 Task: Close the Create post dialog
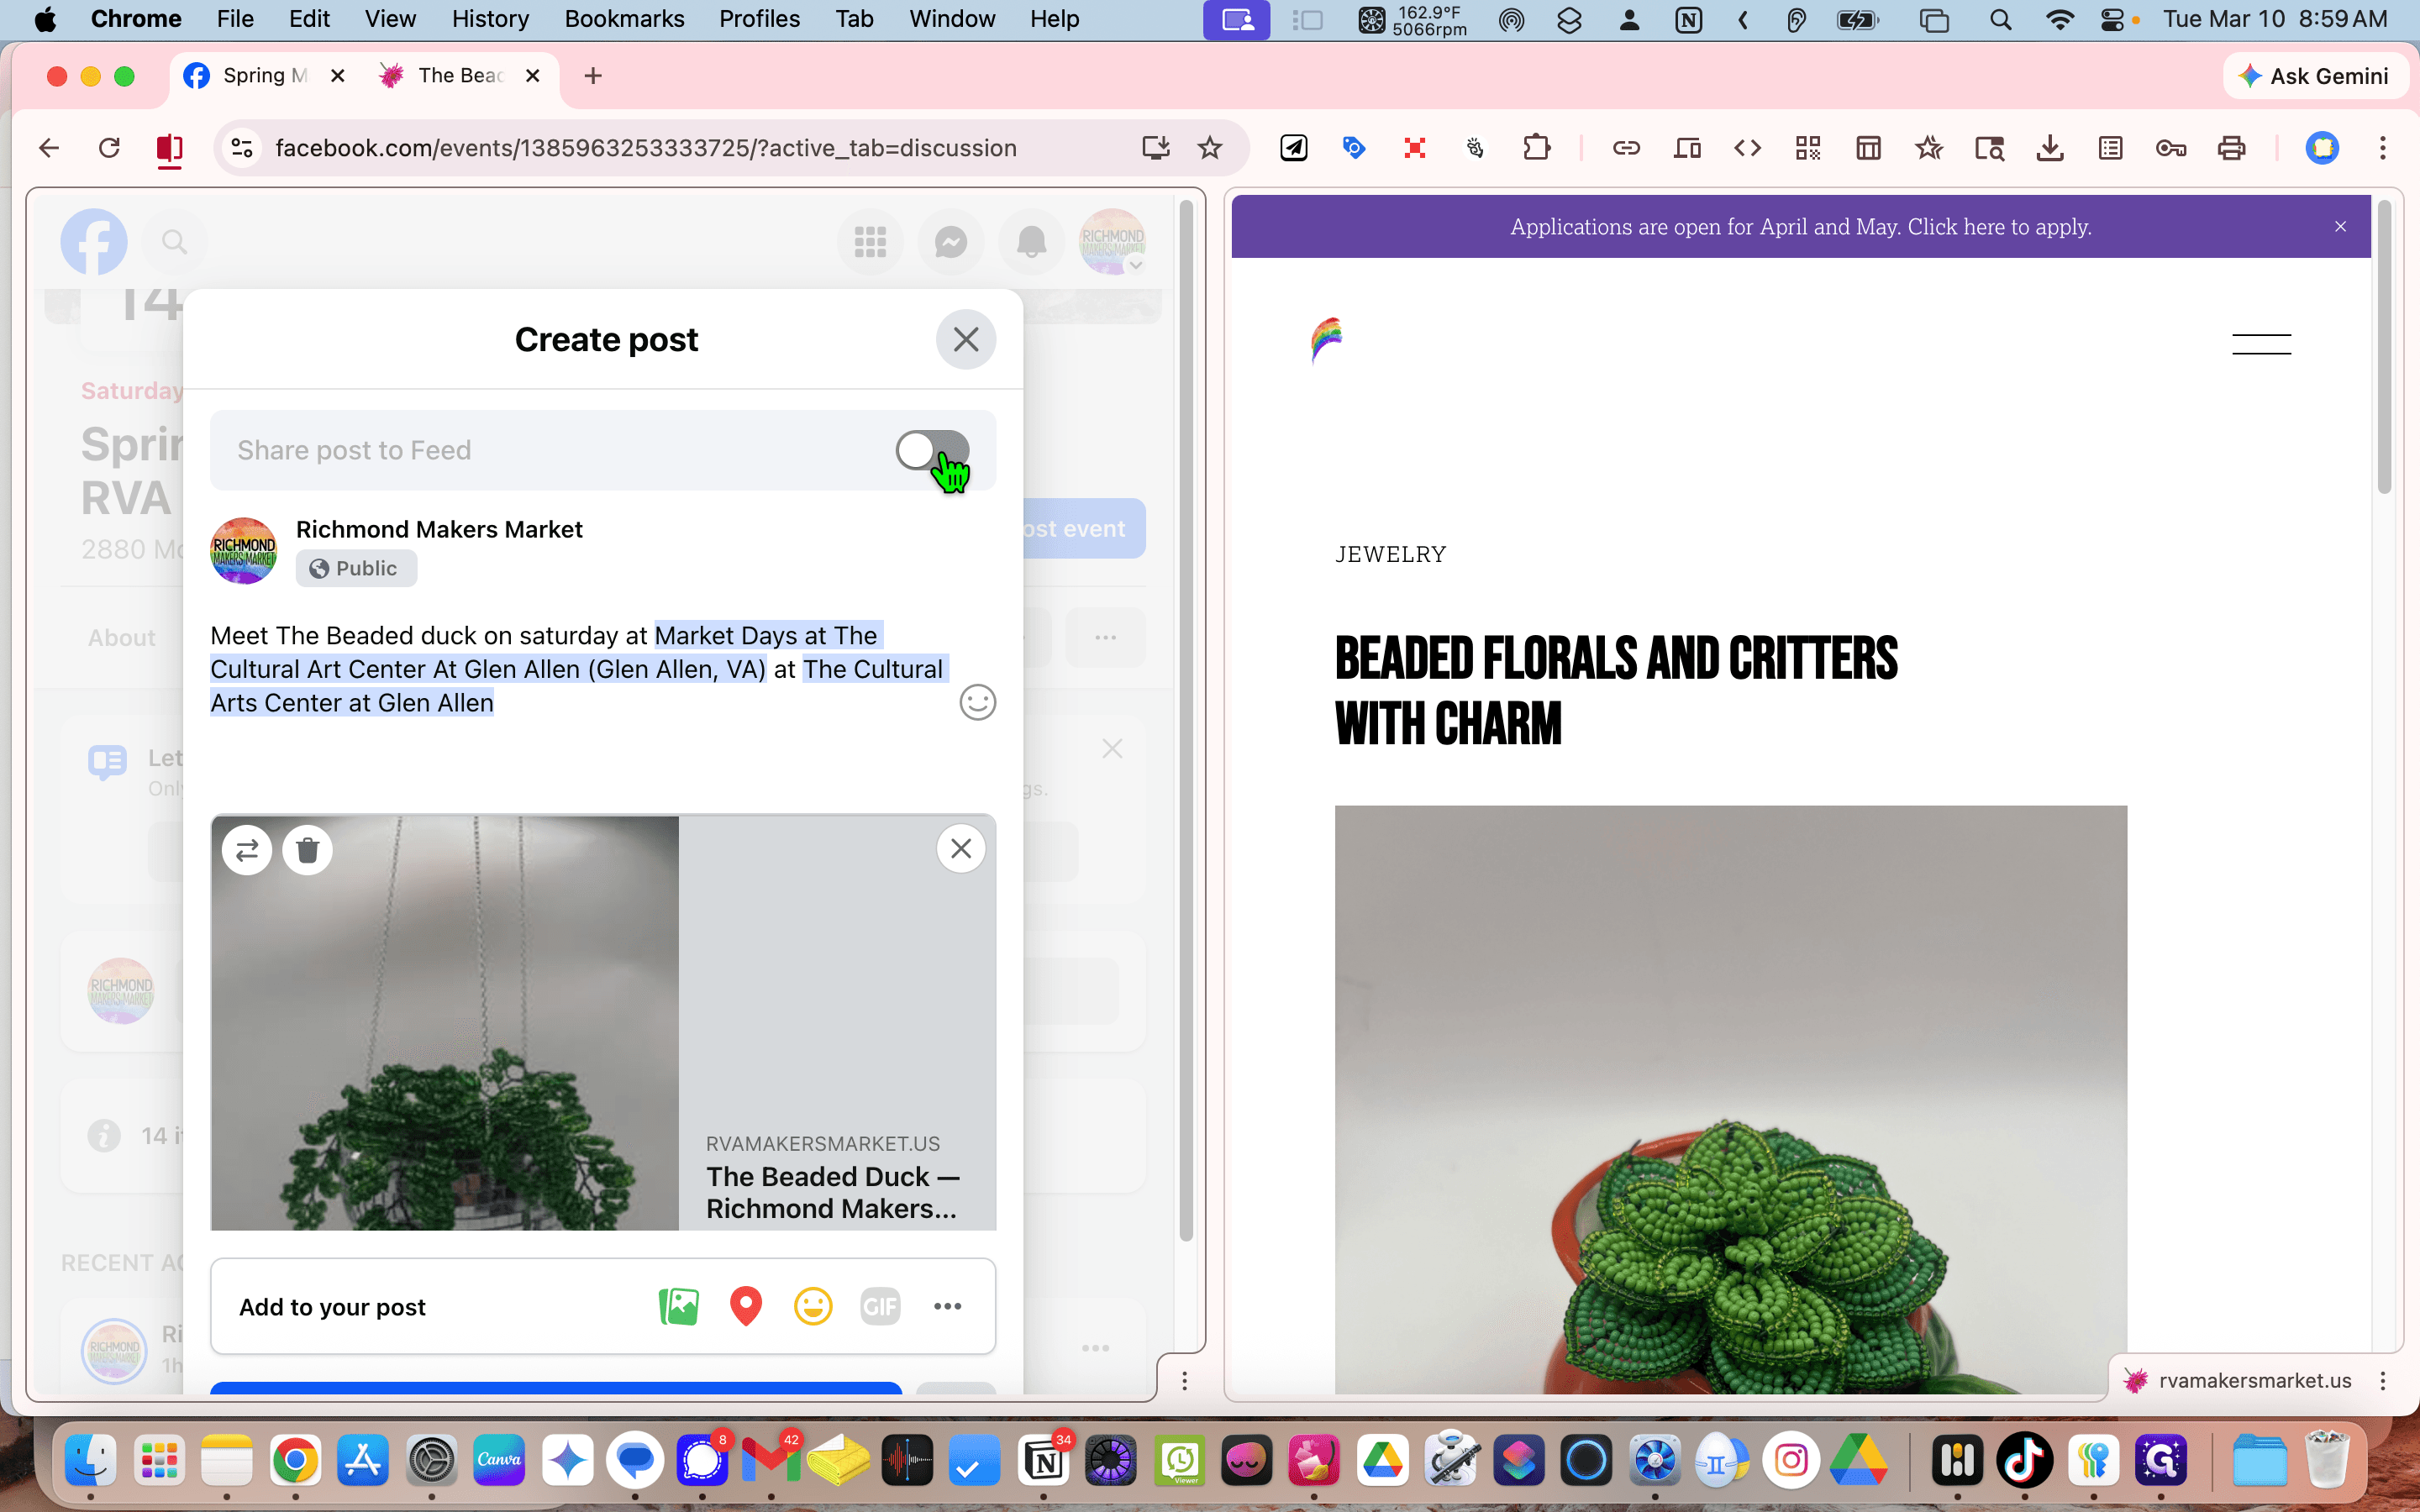click(965, 340)
